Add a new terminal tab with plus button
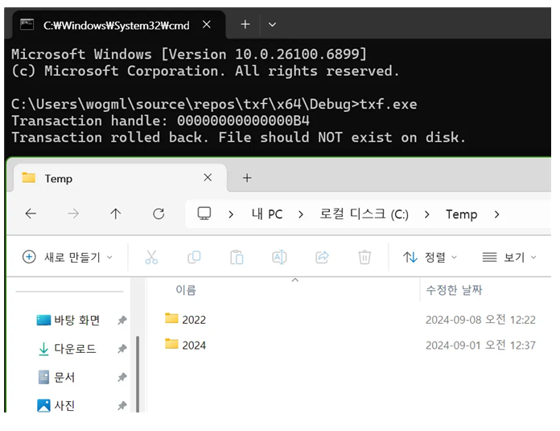 245,24
